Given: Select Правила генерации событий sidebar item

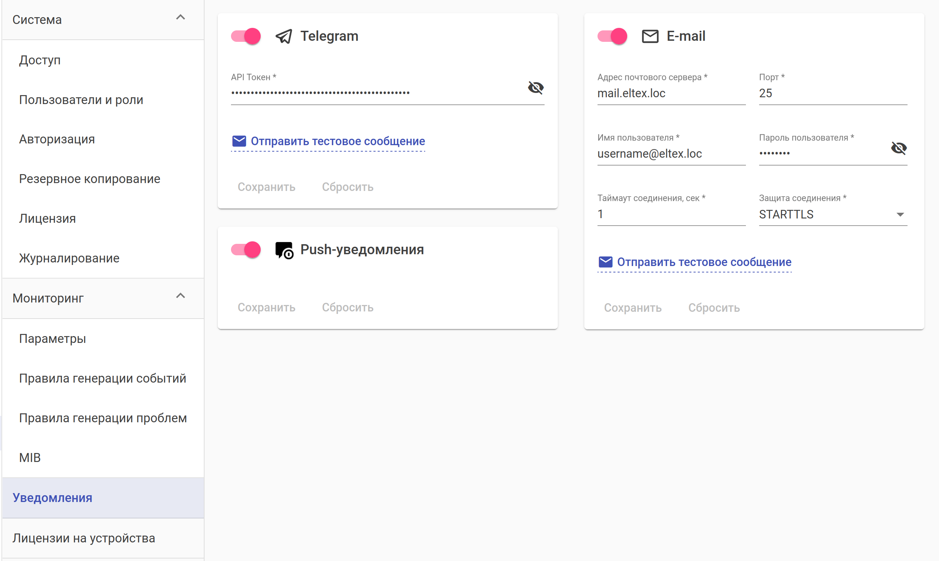Looking at the screenshot, I should pos(102,378).
